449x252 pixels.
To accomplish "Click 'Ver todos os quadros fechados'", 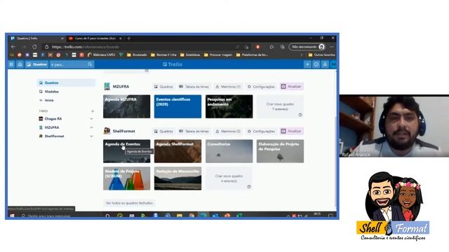I will point(129,203).
